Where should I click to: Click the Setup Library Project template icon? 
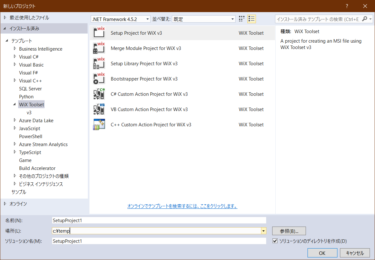click(x=99, y=63)
